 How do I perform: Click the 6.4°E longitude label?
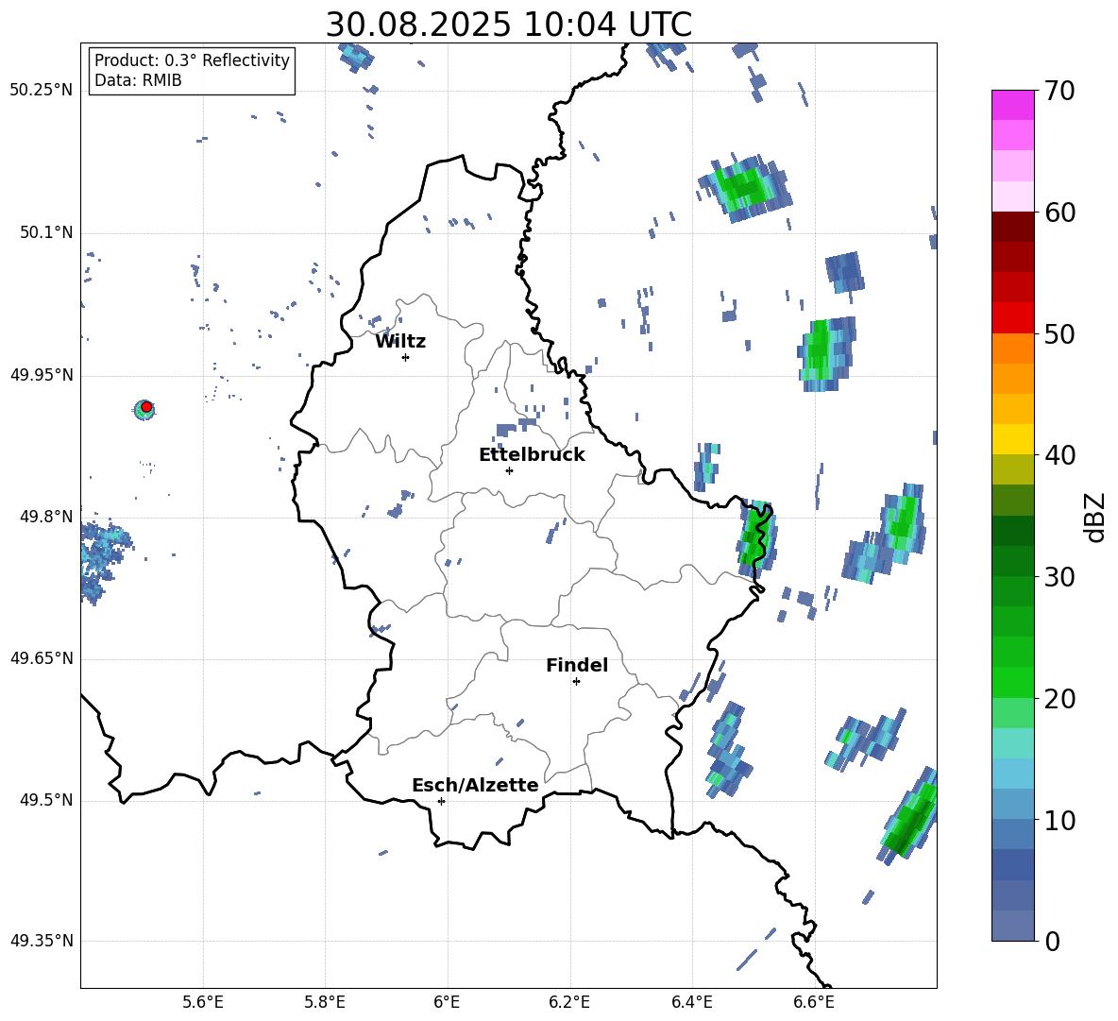point(691,1002)
